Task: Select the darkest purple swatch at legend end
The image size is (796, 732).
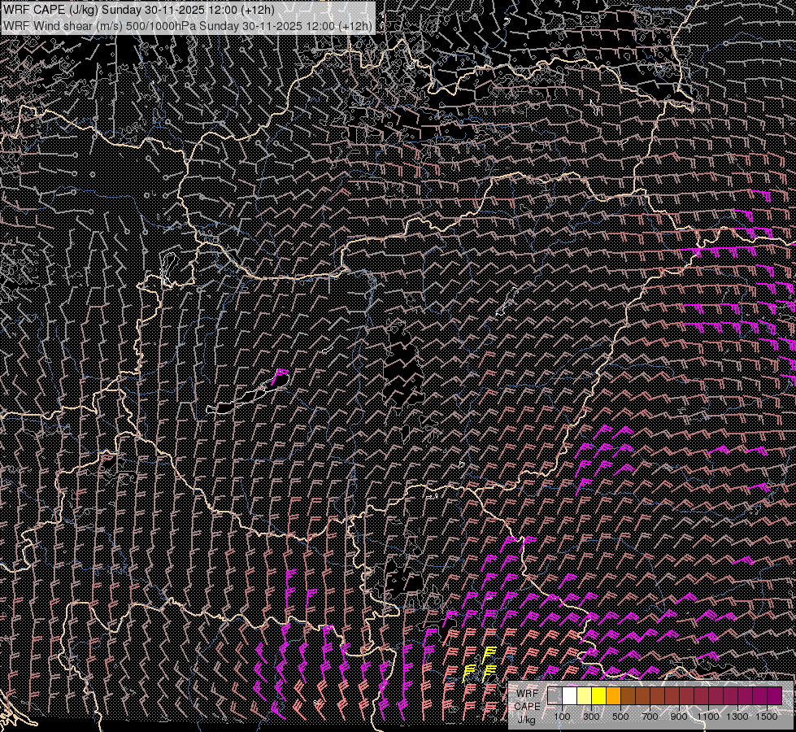Action: click(x=774, y=696)
